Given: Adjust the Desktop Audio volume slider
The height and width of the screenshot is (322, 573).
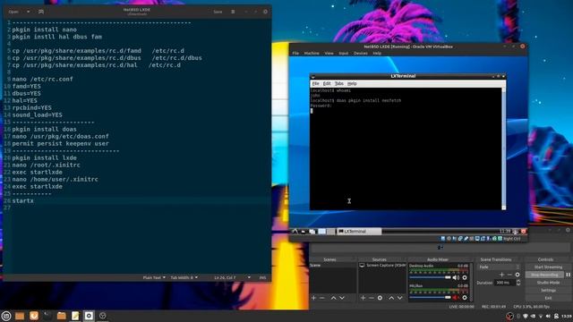Looking at the screenshot, I should pyautogui.click(x=430, y=278).
